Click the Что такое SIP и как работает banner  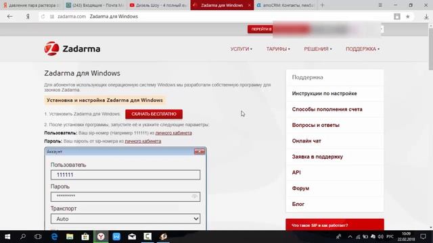(335, 225)
